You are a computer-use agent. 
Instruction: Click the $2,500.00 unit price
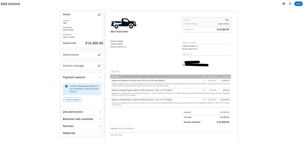pos(212,100)
